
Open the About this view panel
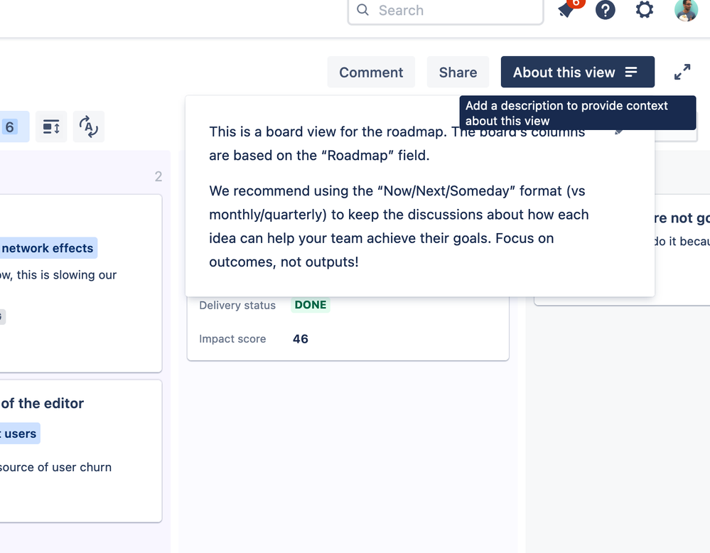(x=577, y=72)
